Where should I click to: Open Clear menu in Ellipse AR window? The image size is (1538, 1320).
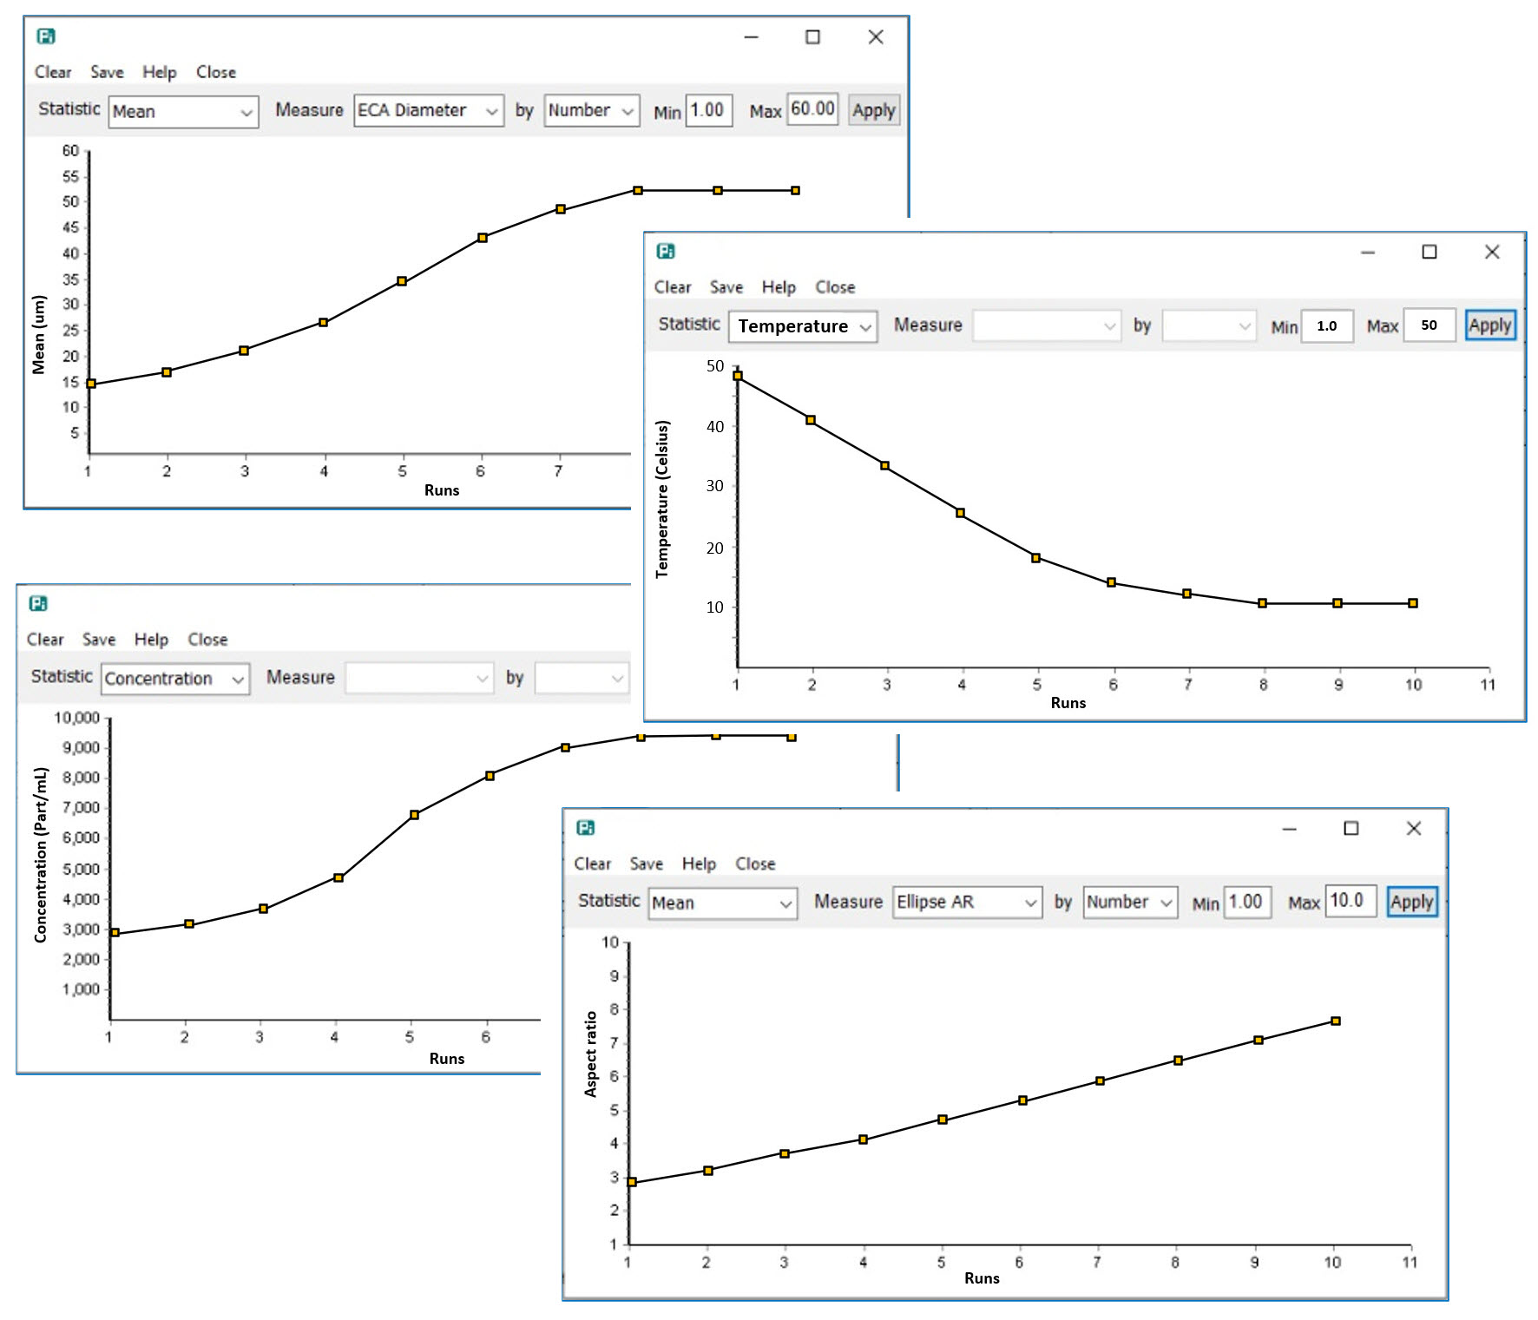click(593, 864)
